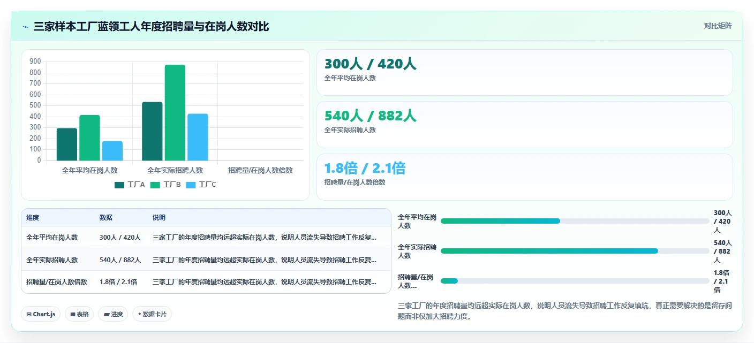Click the 全年实际招聘人数 progress row label

click(417, 251)
